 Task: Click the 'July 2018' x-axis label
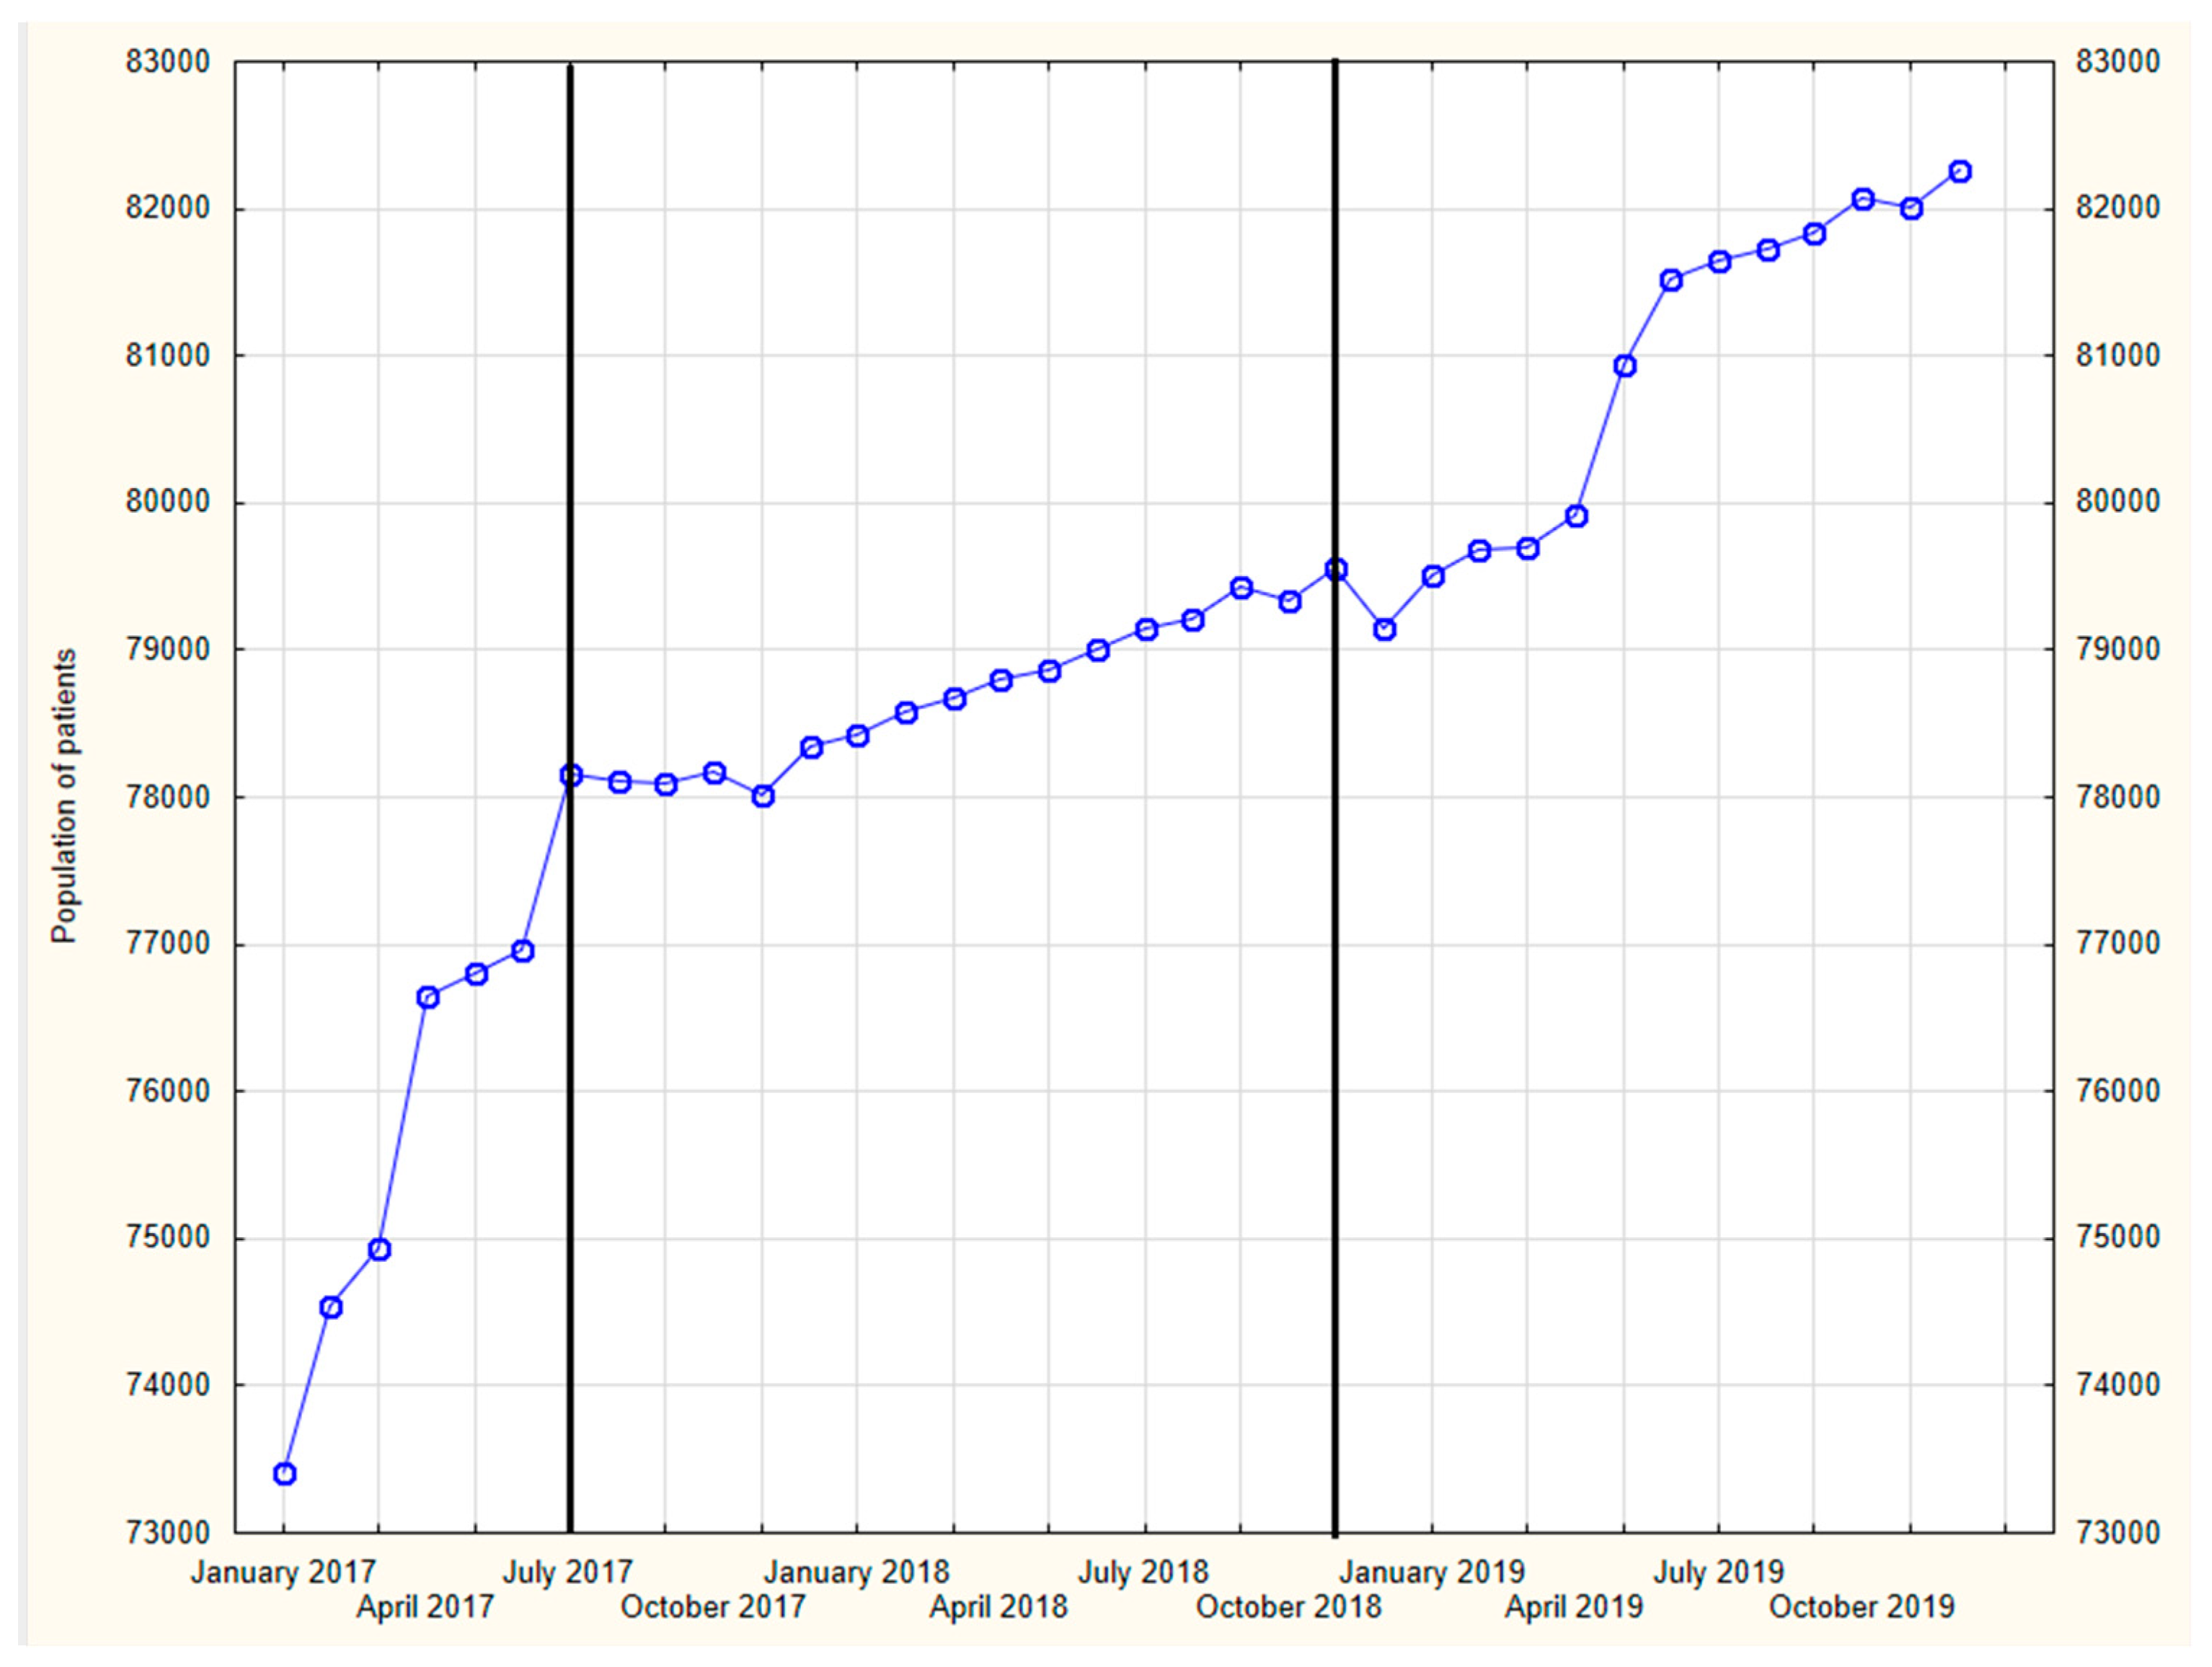click(1143, 1572)
